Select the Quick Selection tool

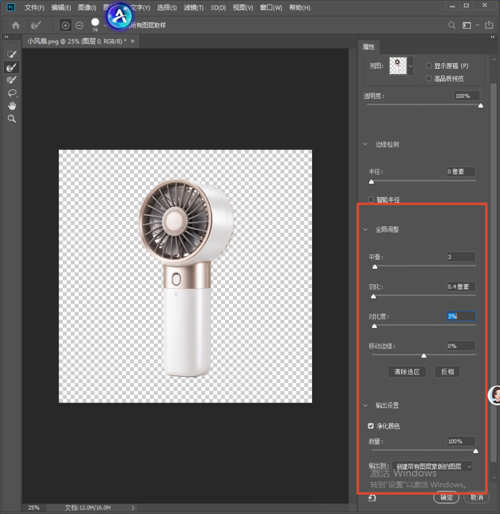pyautogui.click(x=12, y=54)
